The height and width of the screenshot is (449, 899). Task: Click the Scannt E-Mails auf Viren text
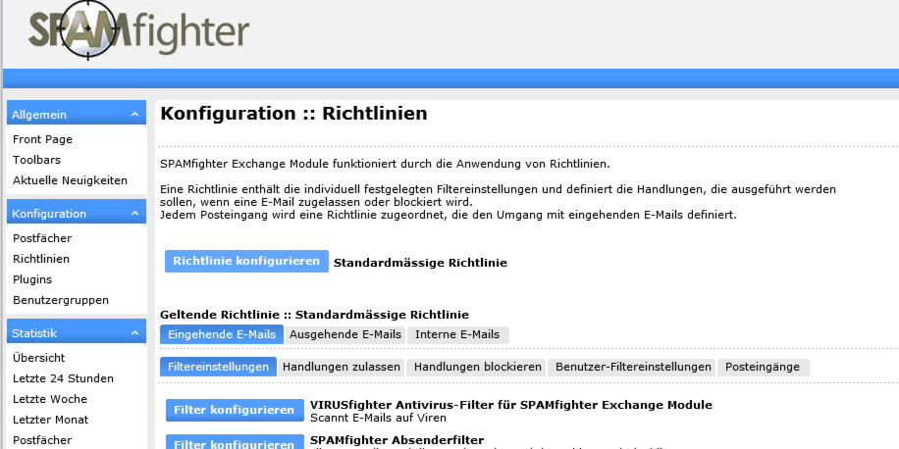point(378,418)
